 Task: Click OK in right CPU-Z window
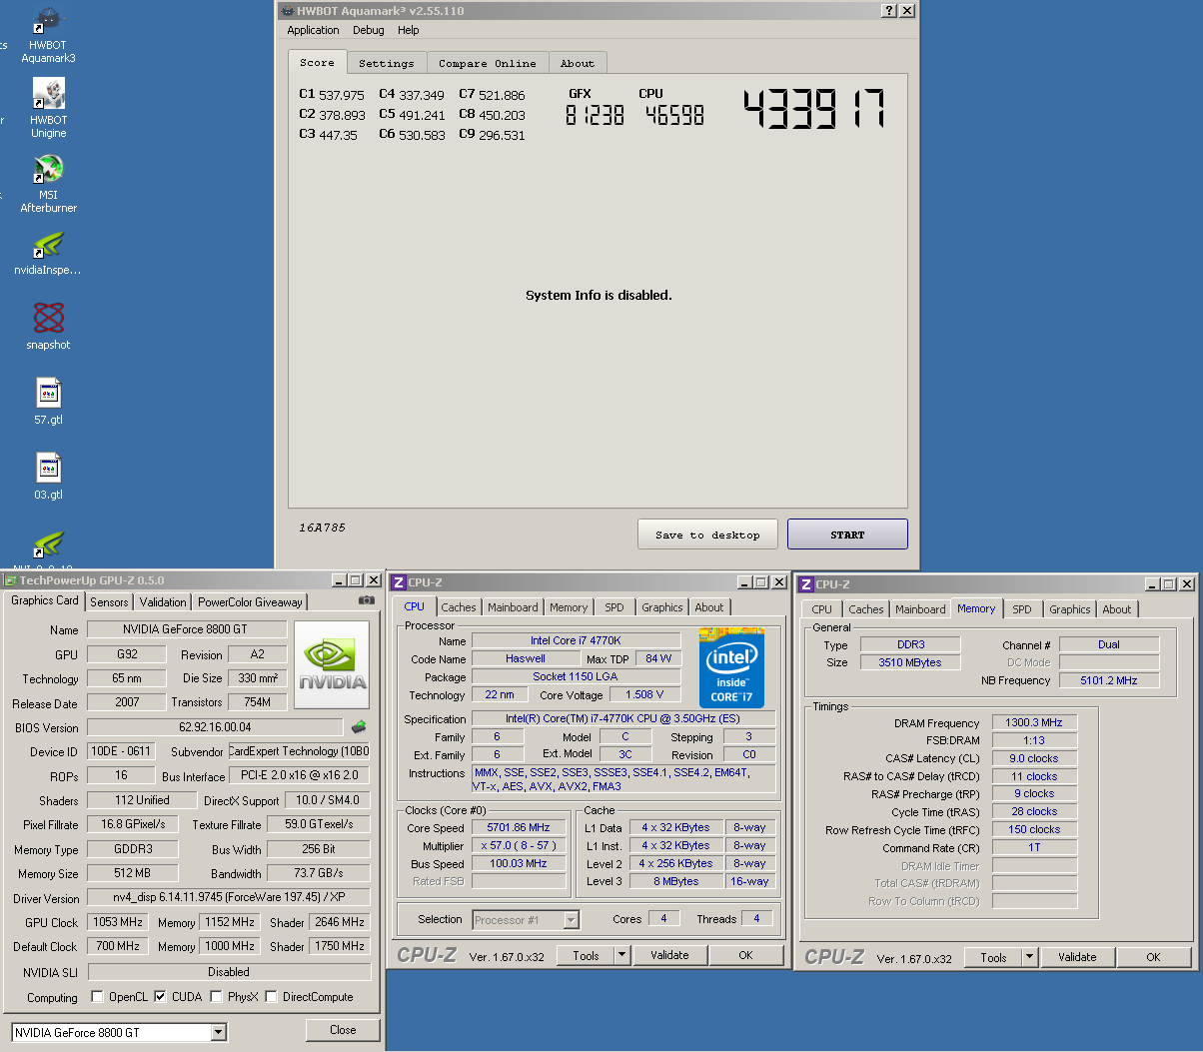[1153, 957]
